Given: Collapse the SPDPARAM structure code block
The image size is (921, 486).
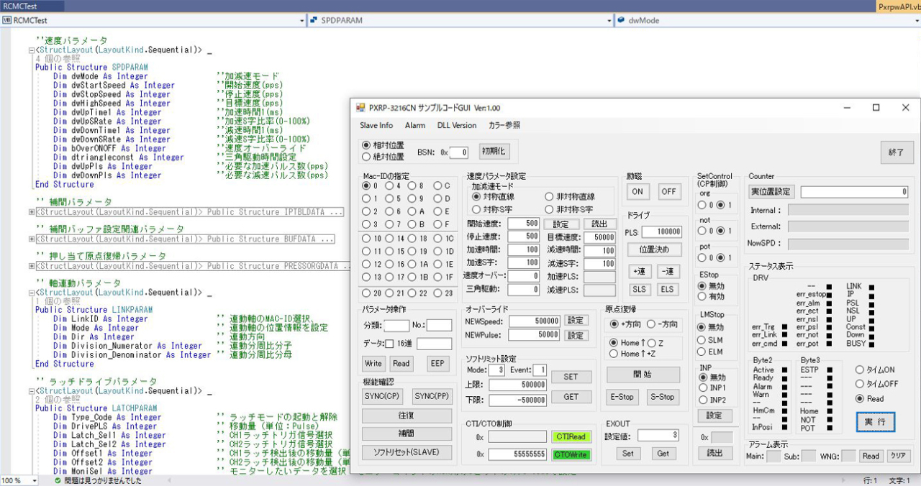Looking at the screenshot, I should (32, 50).
